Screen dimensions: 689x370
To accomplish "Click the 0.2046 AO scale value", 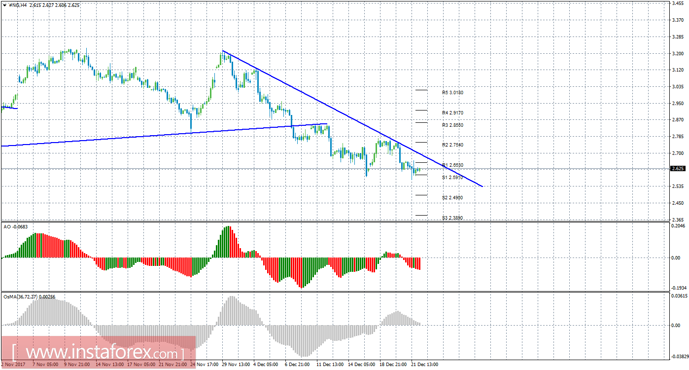I will [679, 225].
